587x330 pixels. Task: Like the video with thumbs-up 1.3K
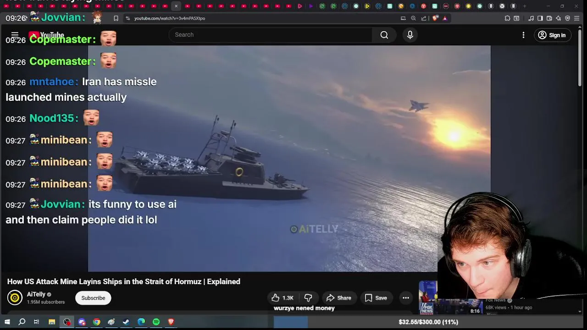tap(282, 298)
